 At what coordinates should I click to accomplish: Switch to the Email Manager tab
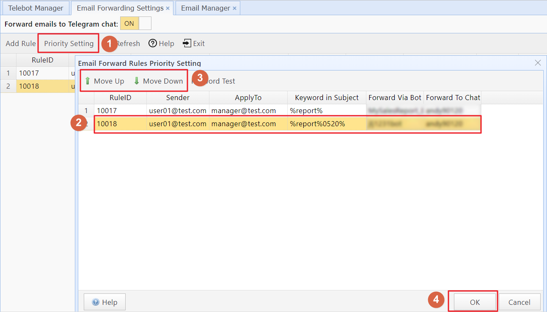pyautogui.click(x=205, y=8)
